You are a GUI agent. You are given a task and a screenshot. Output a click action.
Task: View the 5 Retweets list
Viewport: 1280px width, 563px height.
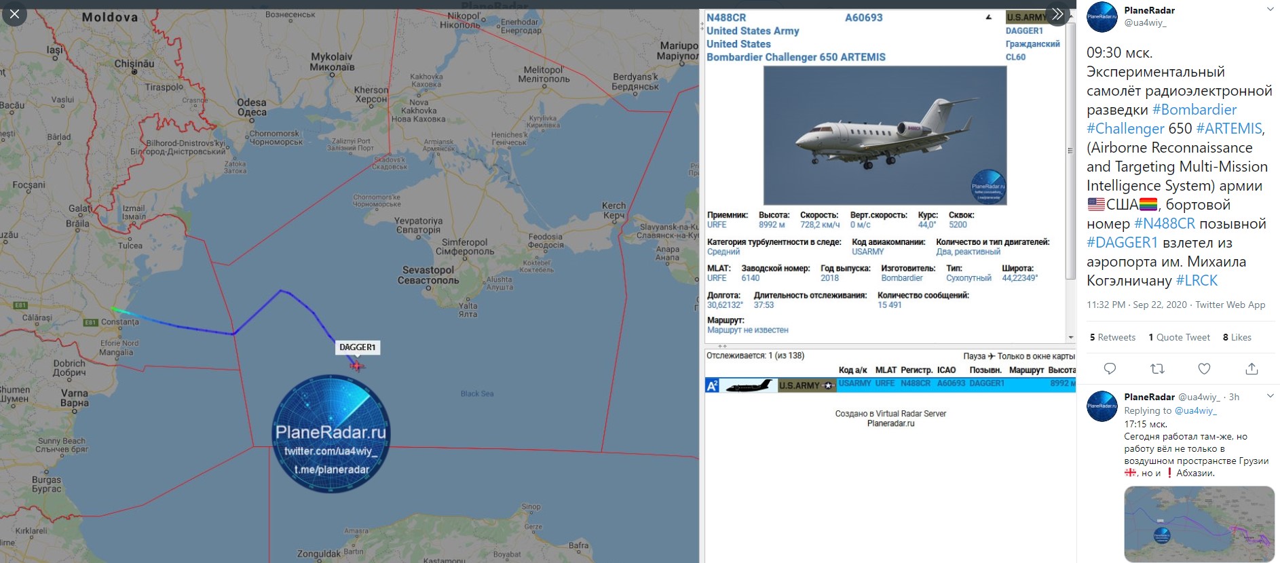[1112, 337]
